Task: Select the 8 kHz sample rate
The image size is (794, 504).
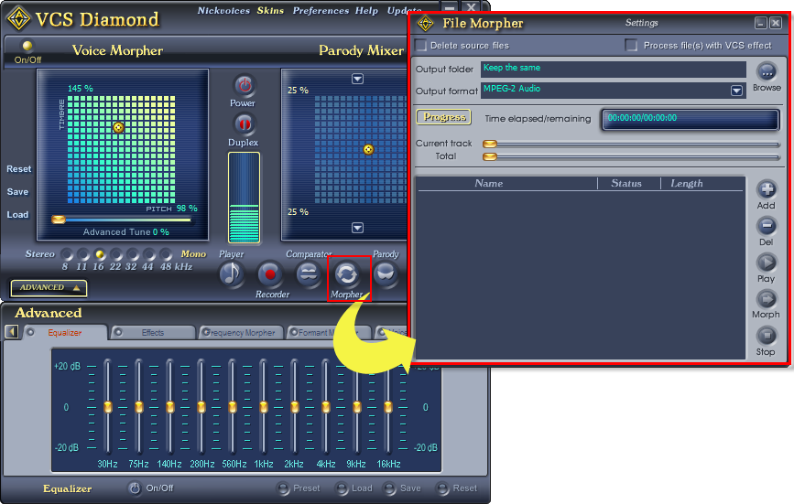Action: (x=66, y=253)
